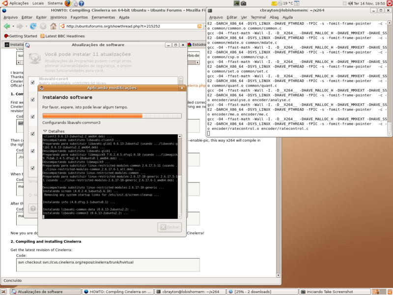Open Latest BBC Headlines bookmark
This screenshot has width=393, height=295.
62,36
